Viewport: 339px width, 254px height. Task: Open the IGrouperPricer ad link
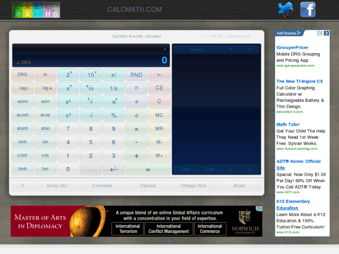[292, 48]
